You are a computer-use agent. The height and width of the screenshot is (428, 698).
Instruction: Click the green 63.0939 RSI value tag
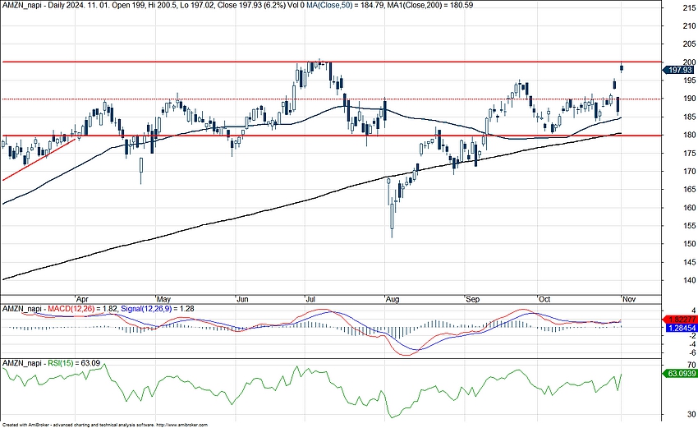pos(680,374)
